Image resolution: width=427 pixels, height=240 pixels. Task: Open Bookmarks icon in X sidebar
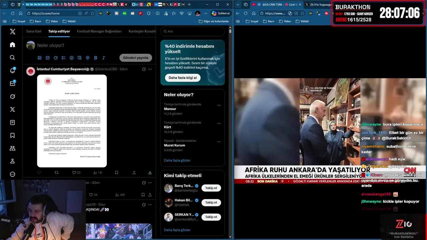coord(12,135)
